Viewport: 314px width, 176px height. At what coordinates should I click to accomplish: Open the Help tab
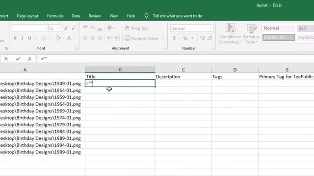coord(131,16)
